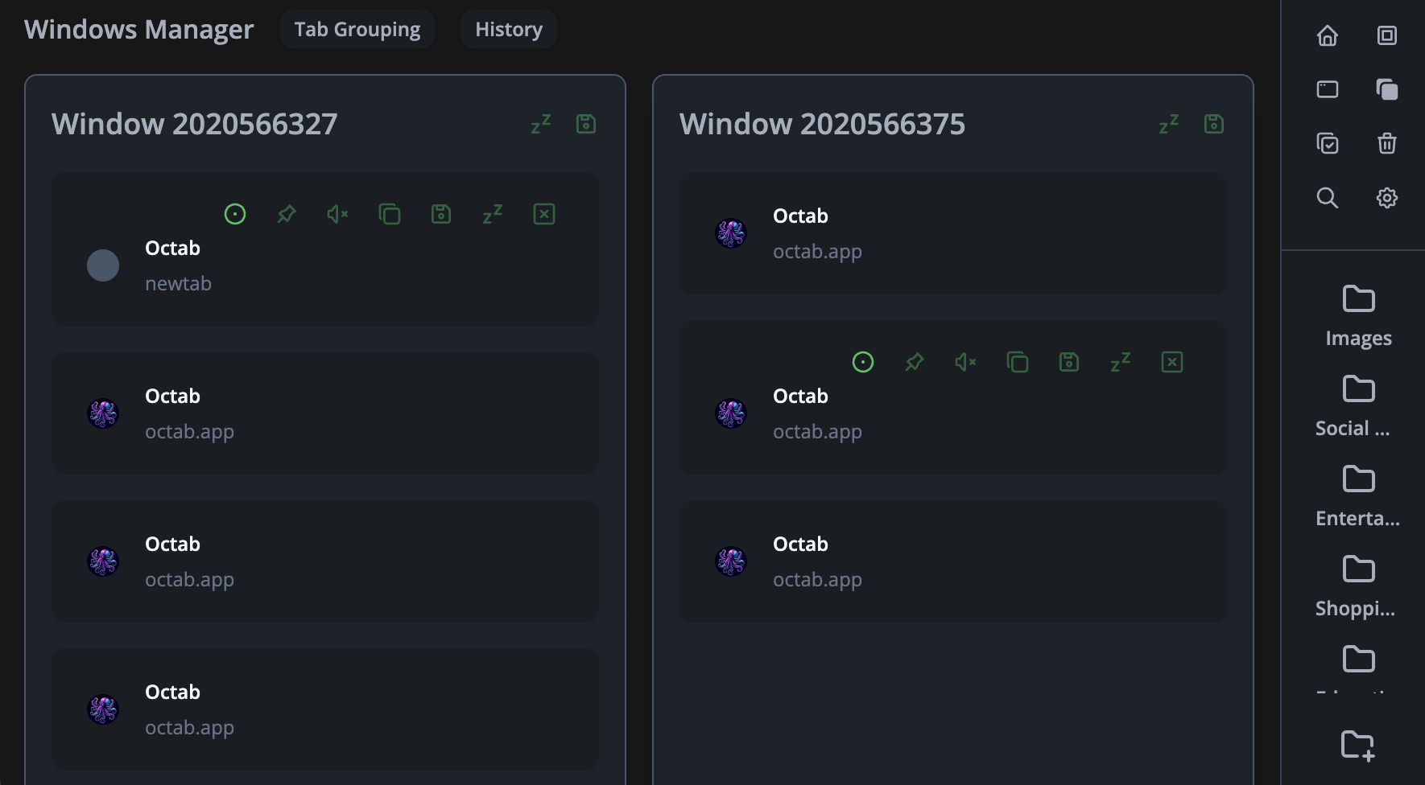Toggle mute in Window 2020566375 tab toolbar
The height and width of the screenshot is (785, 1425).
pos(965,362)
